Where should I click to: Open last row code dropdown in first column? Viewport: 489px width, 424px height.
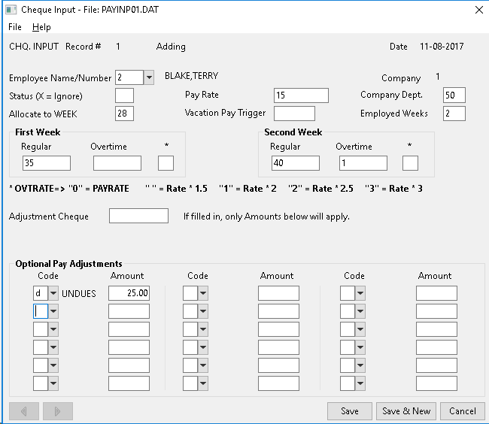pyautogui.click(x=53, y=383)
